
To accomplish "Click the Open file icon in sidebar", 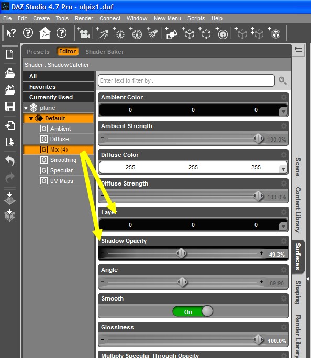I will [x=9, y=73].
